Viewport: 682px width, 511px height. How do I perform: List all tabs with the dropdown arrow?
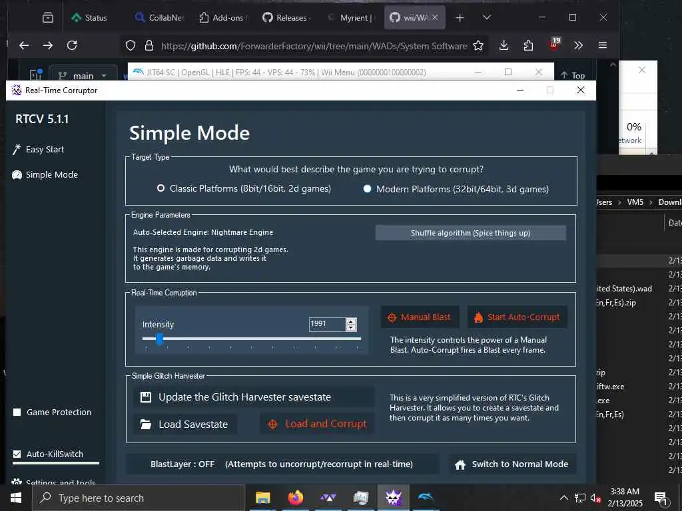(487, 17)
